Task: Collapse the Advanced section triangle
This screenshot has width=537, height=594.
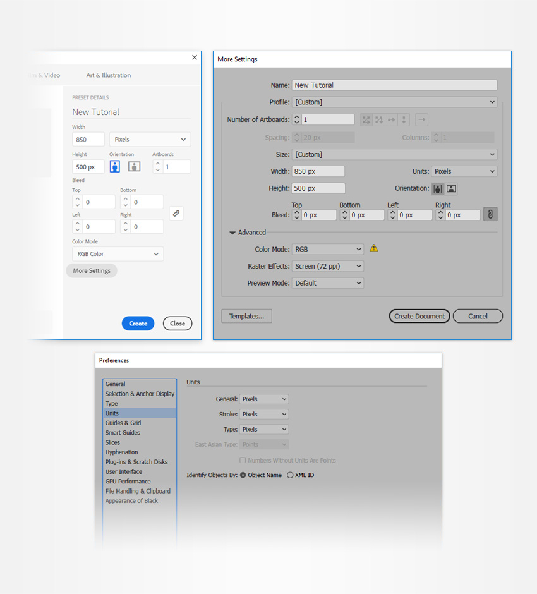Action: 232,233
